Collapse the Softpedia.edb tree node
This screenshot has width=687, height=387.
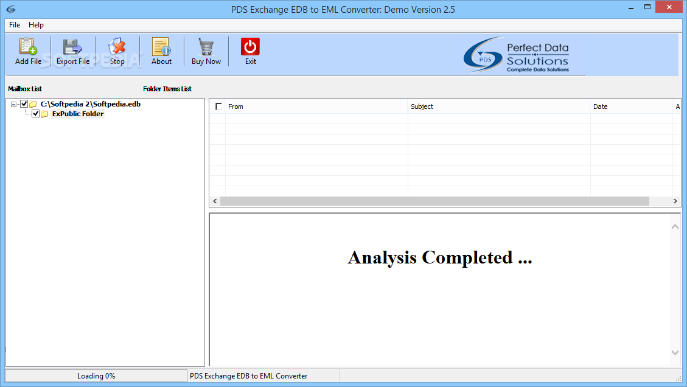pyautogui.click(x=14, y=104)
